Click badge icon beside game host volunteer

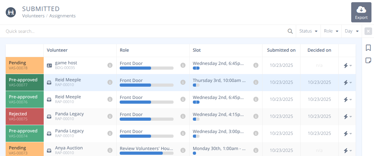[x=49, y=66]
